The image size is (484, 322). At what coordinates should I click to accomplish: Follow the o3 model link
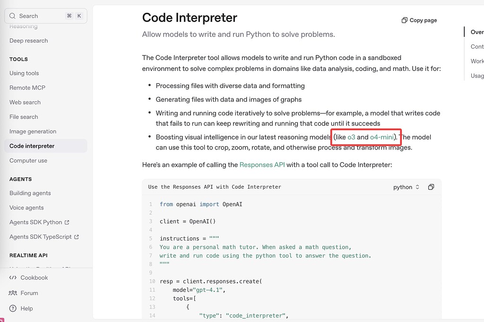(x=351, y=137)
